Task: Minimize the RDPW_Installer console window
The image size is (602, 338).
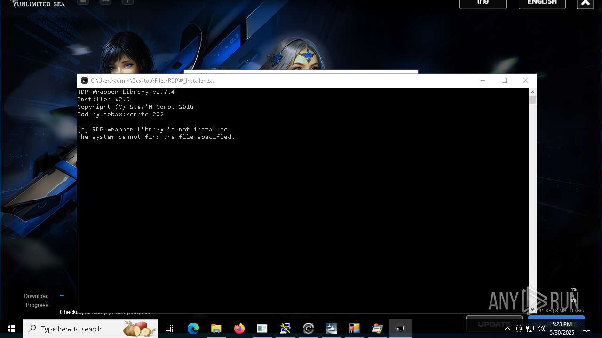Action: (483, 80)
